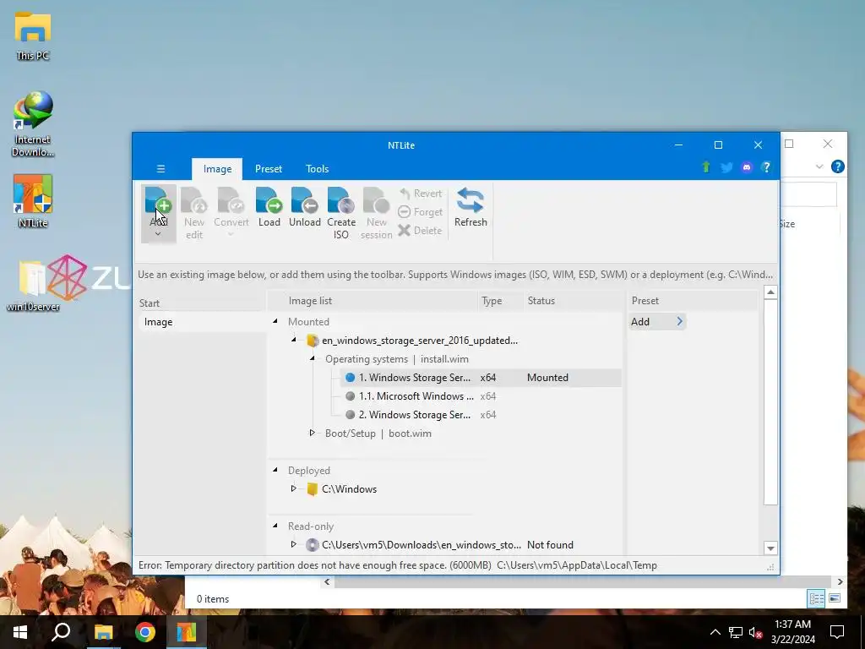
Task: Click the Create ISO icon
Action: pos(341,200)
